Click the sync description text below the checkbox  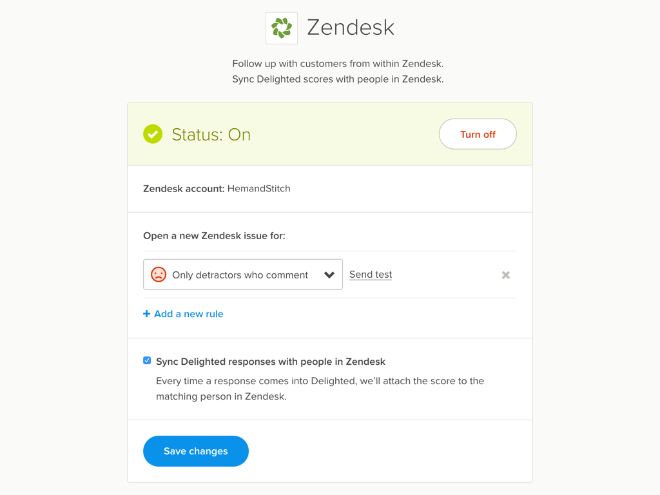[x=320, y=389]
